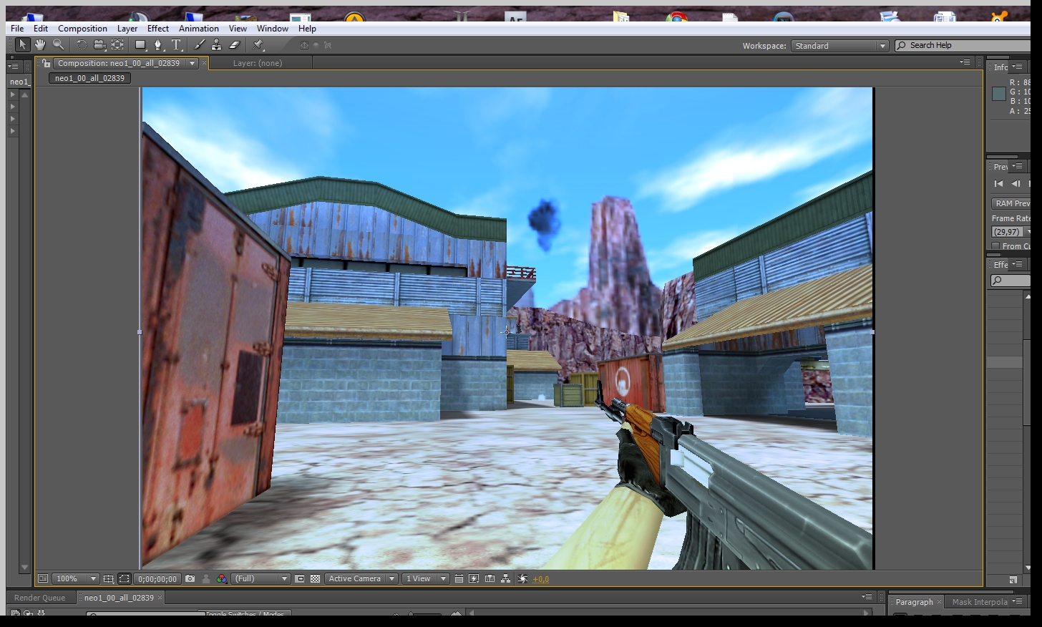Open the magnification ratio 100% dropdown
Screen dimensions: 1042x627
tap(77, 578)
